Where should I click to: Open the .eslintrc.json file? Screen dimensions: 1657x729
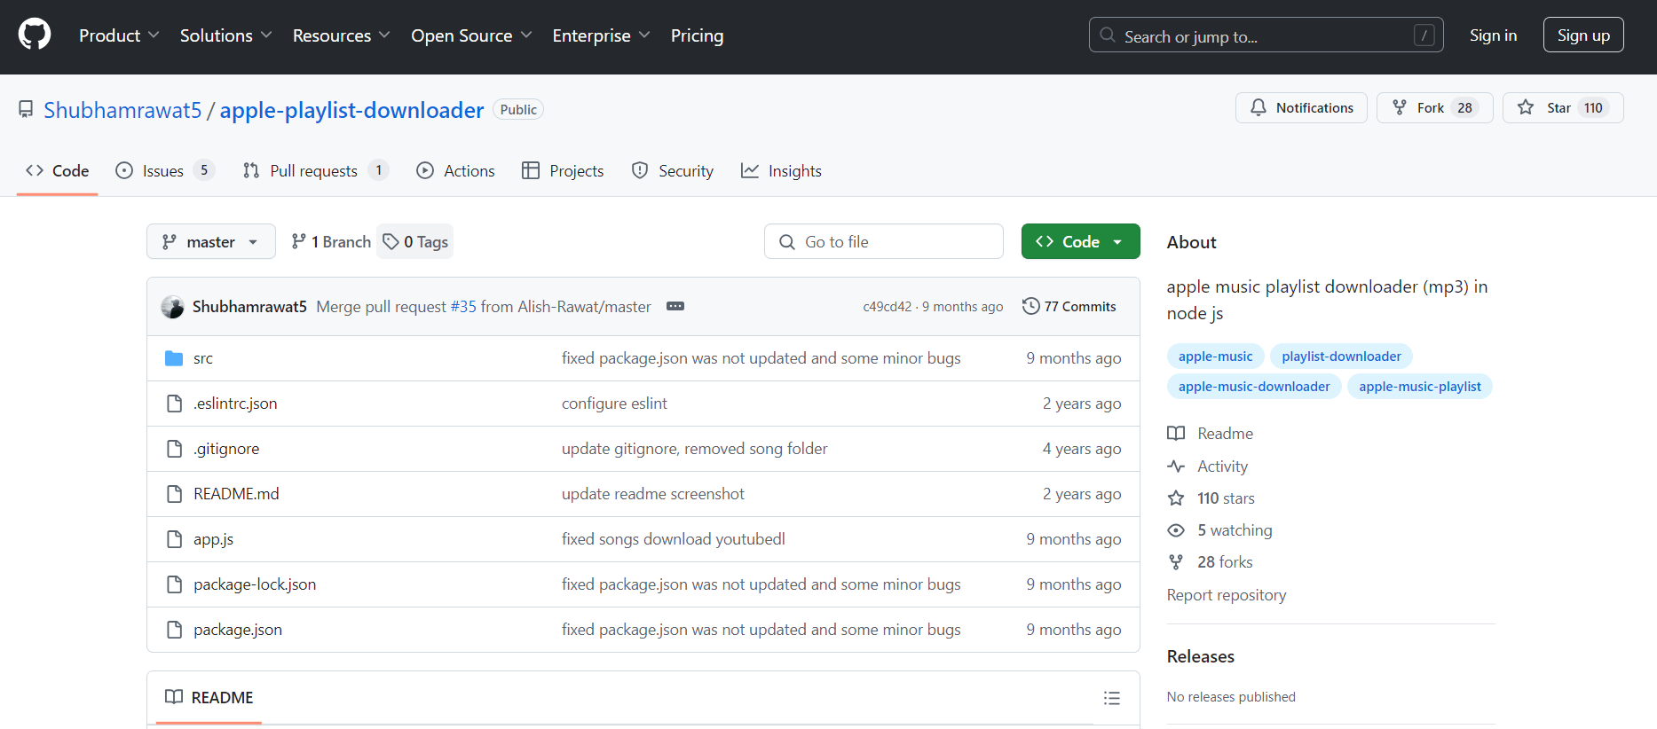(x=235, y=404)
